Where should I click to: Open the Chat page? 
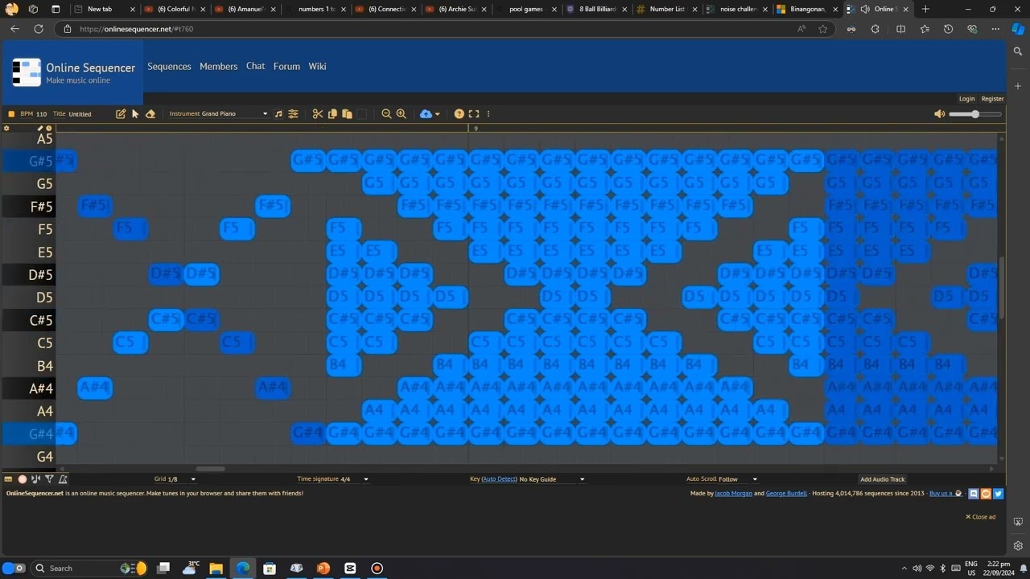[256, 67]
